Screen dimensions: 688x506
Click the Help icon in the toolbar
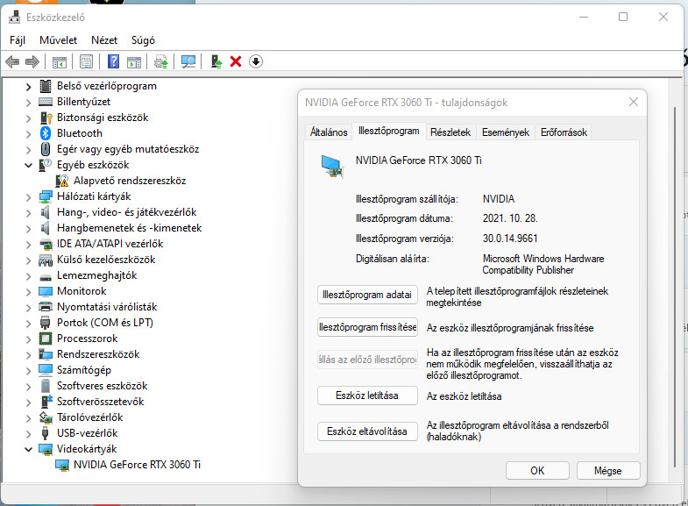point(113,61)
